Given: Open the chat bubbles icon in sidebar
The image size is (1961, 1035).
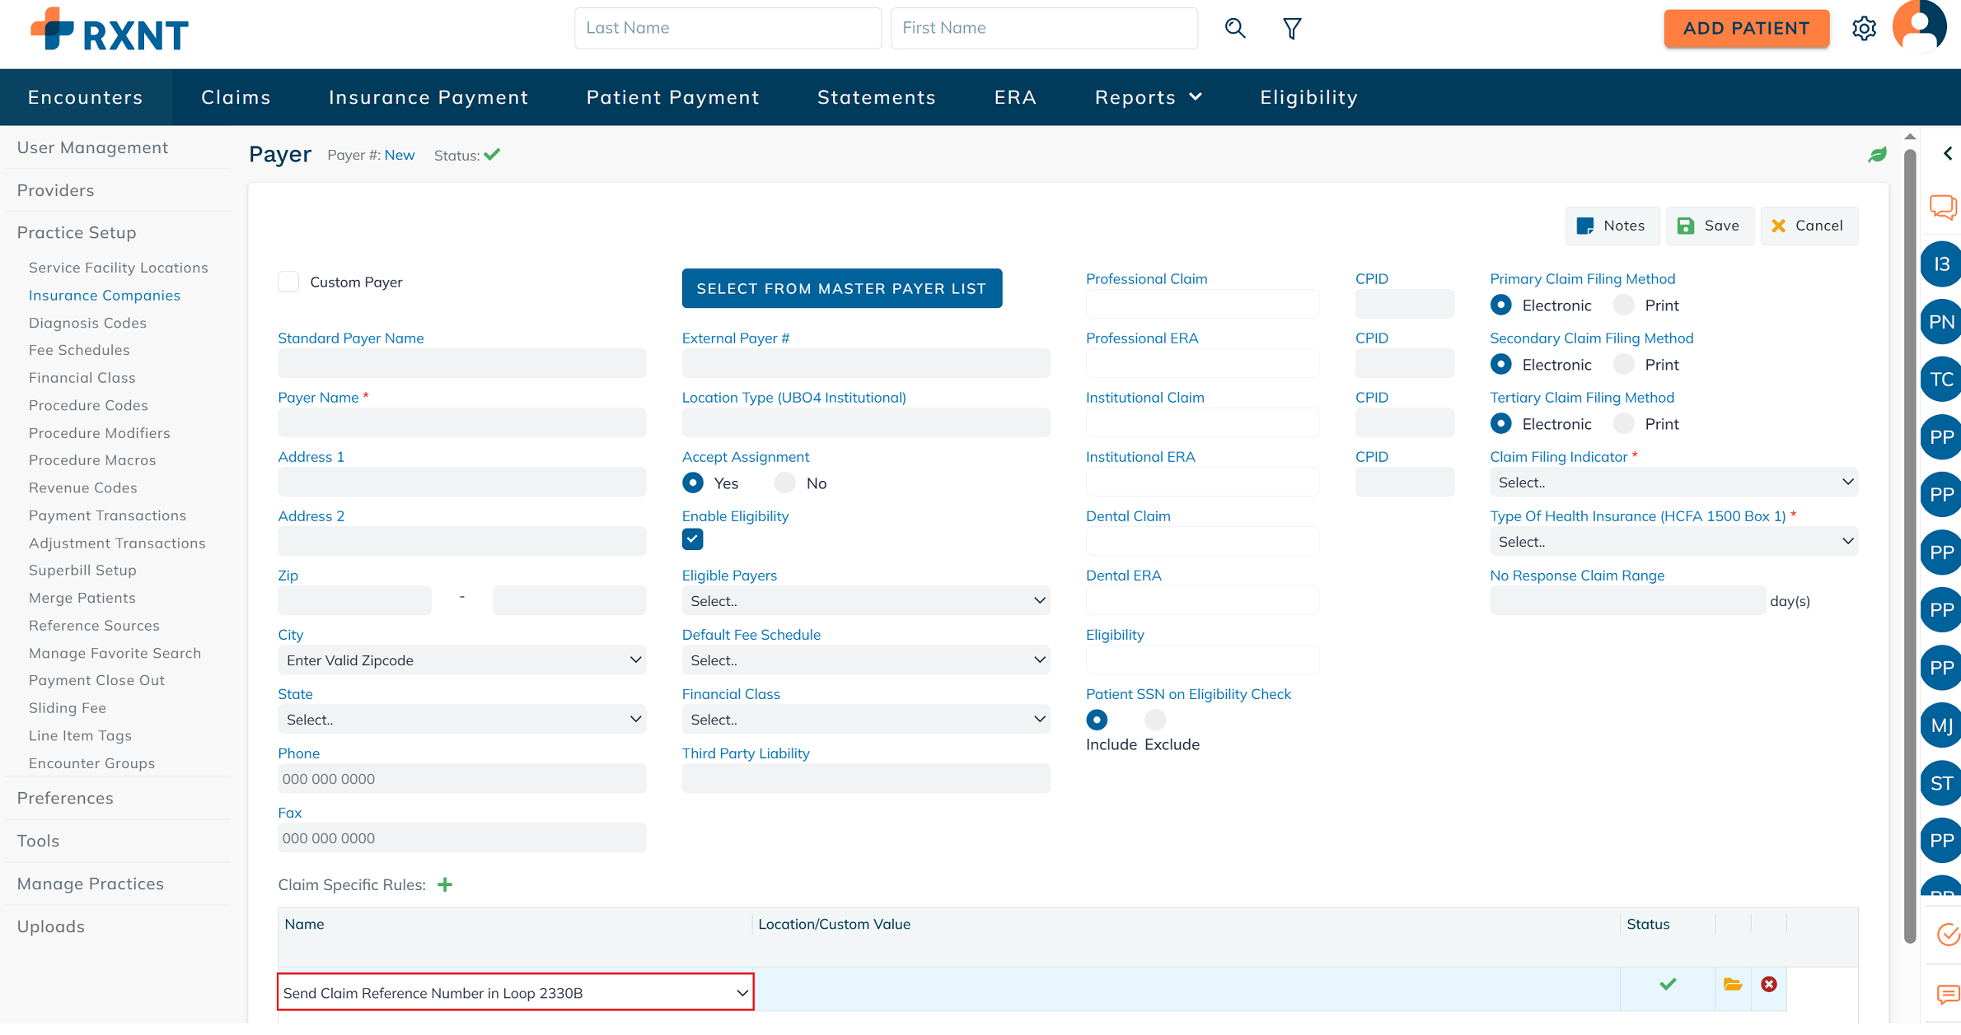Looking at the screenshot, I should pyautogui.click(x=1943, y=207).
